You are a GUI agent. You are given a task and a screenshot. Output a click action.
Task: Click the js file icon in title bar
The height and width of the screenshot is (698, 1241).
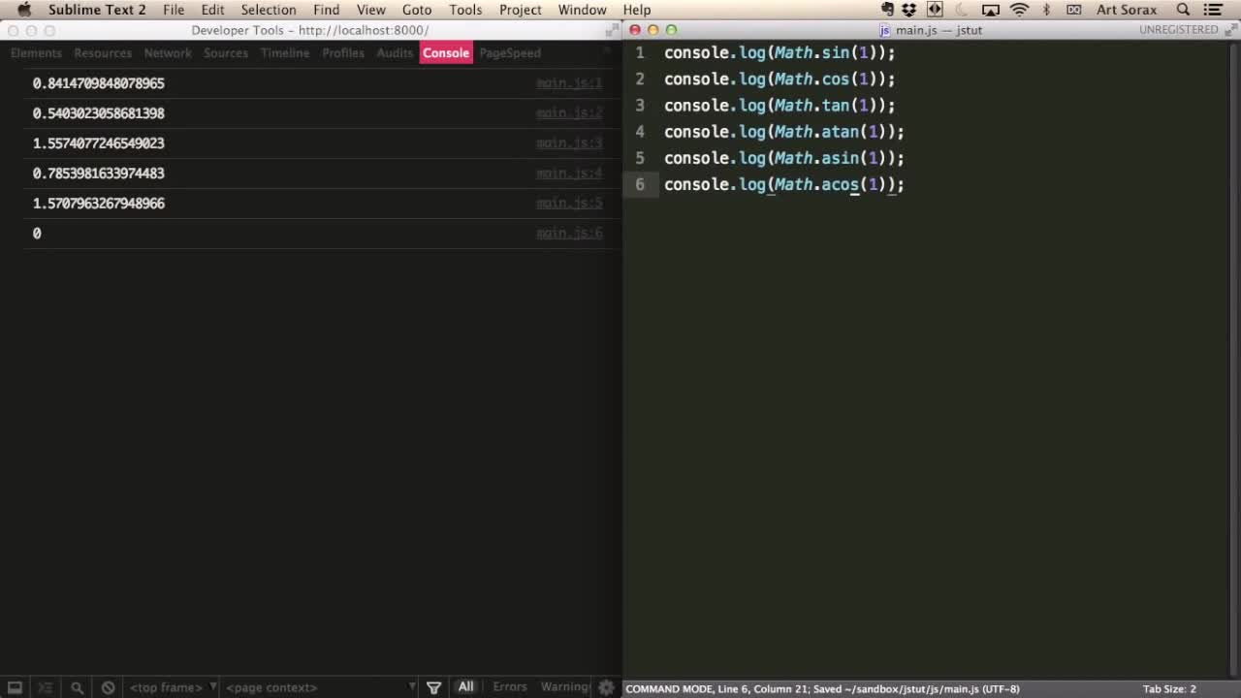coord(885,30)
